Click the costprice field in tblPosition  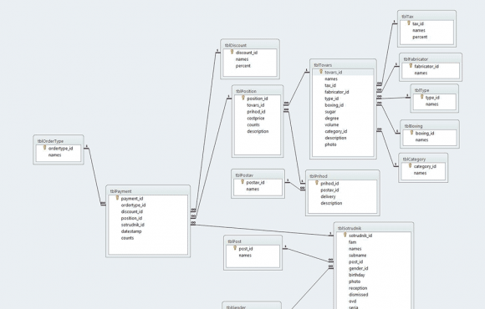256,119
